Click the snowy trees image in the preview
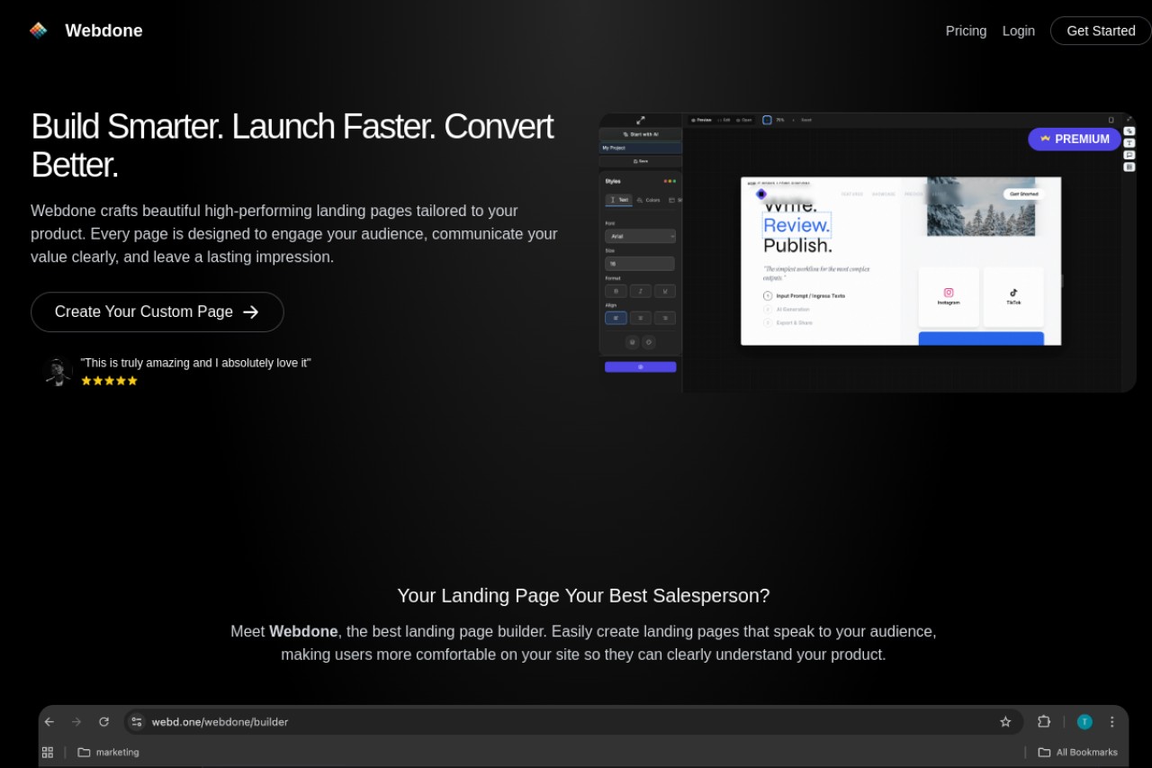Image resolution: width=1152 pixels, height=768 pixels. [x=981, y=206]
